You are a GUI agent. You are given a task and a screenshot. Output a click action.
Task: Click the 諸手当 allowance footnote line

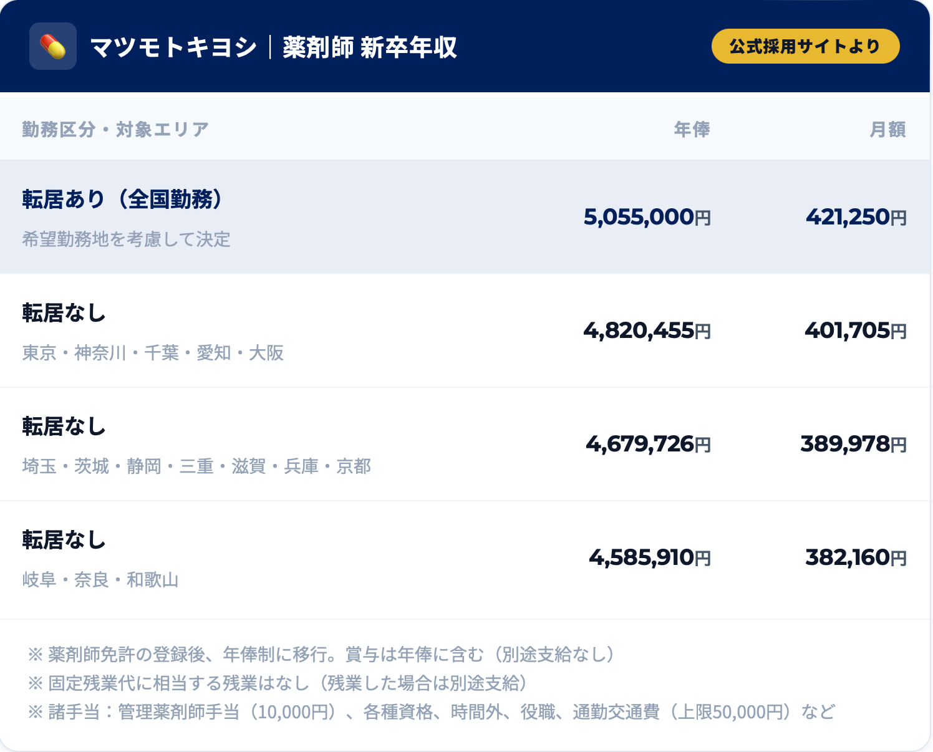pyautogui.click(x=432, y=711)
